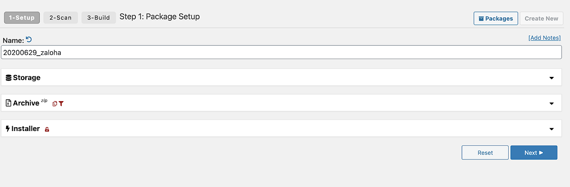The width and height of the screenshot is (570, 187).
Task: Proceed with the Next button
Action: [534, 153]
